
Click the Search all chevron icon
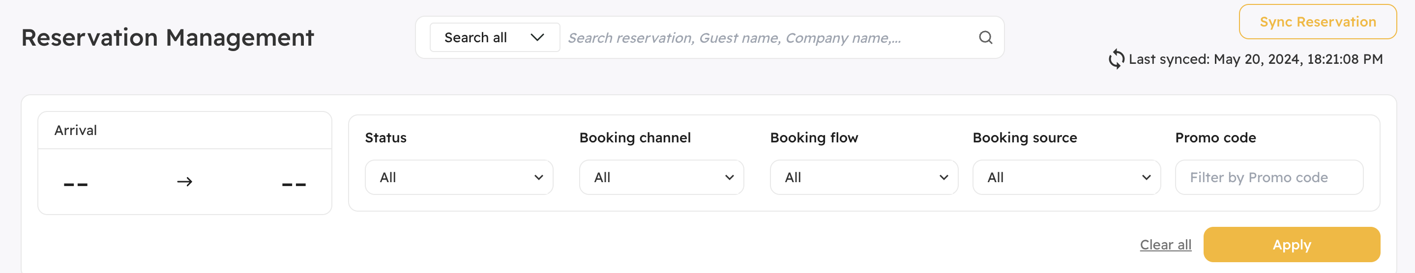[537, 37]
